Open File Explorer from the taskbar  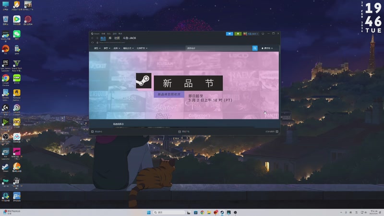tap(209, 212)
